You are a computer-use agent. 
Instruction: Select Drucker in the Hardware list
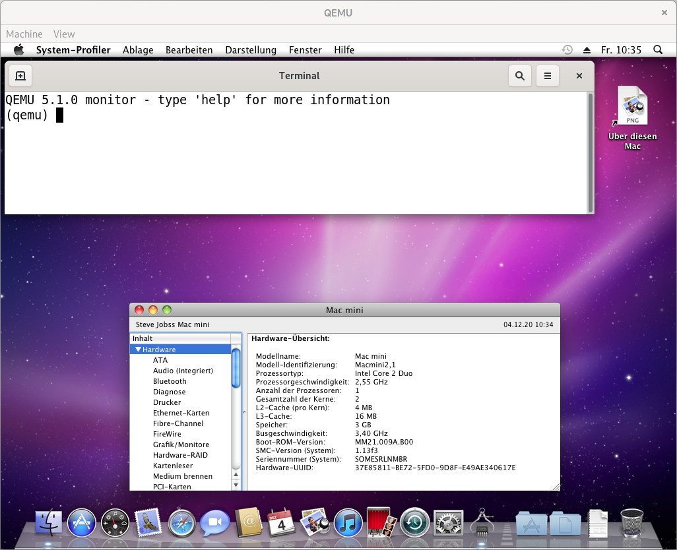[167, 402]
